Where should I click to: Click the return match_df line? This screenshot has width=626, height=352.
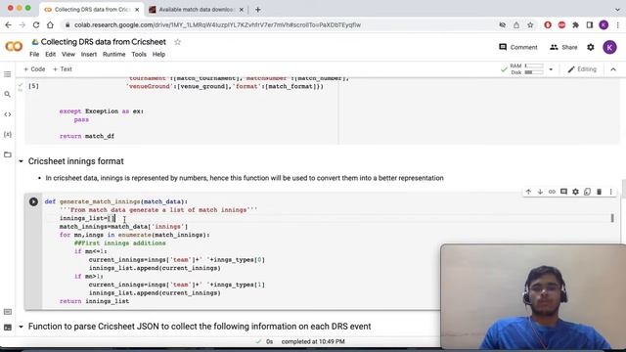tap(87, 136)
